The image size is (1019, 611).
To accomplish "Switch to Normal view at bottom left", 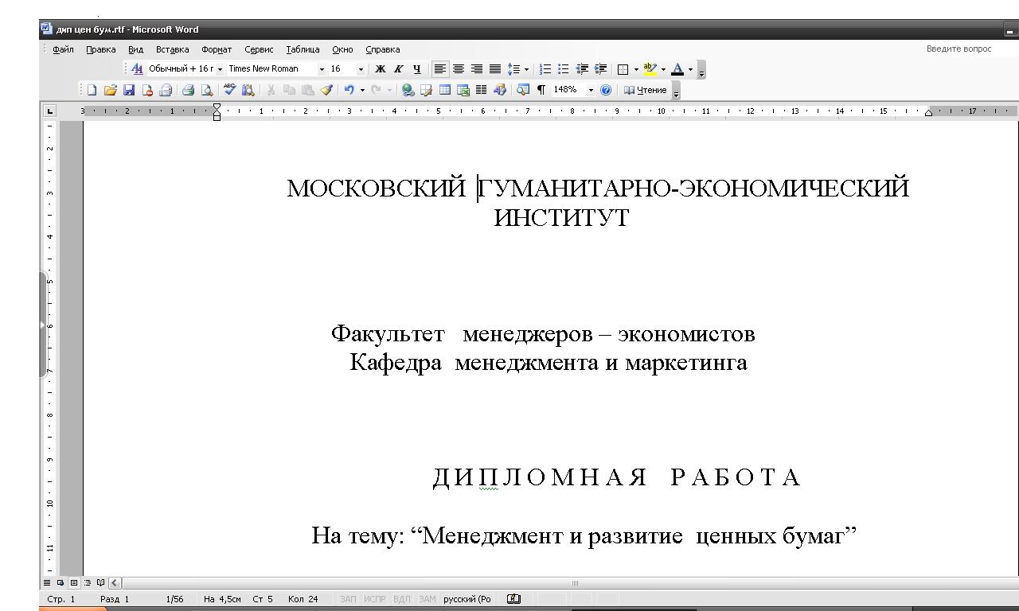I will point(47,582).
